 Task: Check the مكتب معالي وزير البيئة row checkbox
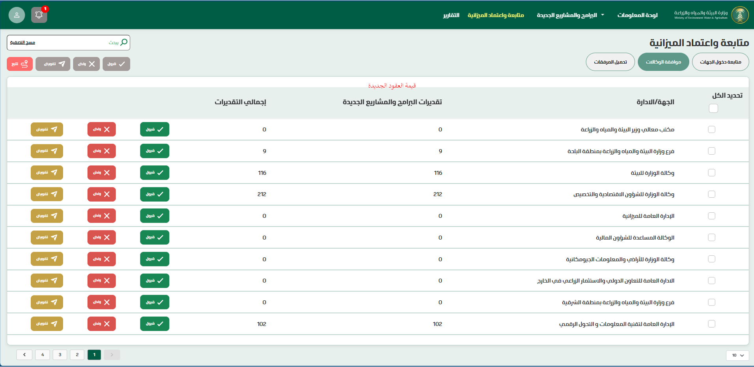tap(711, 129)
